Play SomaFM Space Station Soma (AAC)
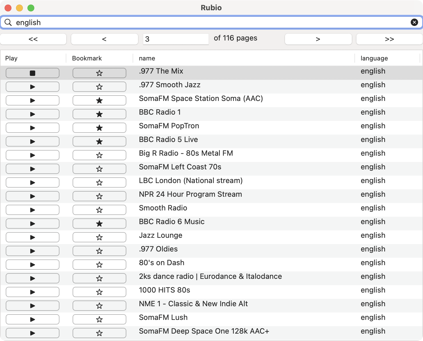 click(x=33, y=100)
